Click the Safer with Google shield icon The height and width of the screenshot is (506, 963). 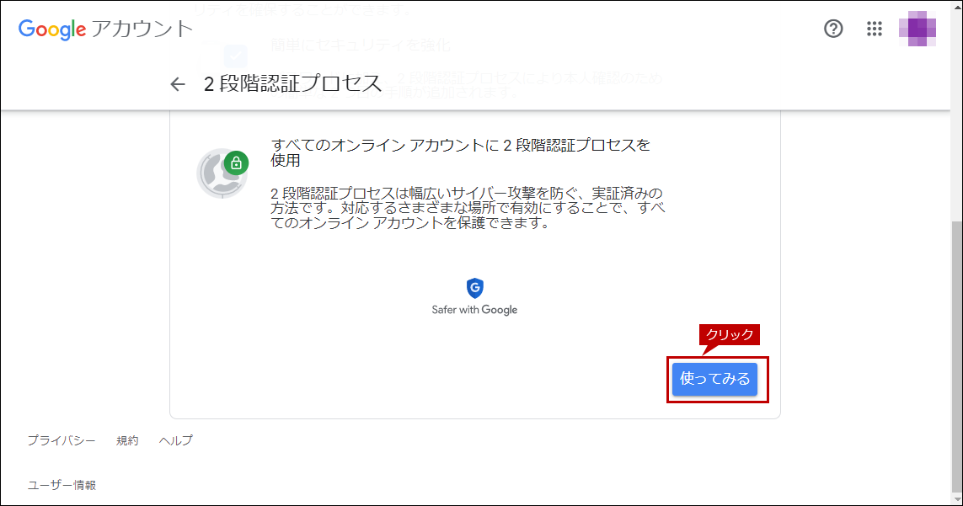click(474, 288)
